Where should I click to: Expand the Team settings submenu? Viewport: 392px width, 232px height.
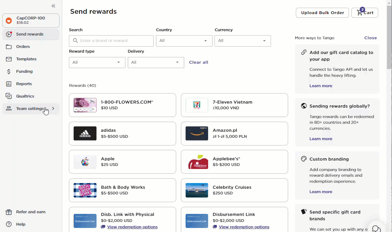click(53, 109)
